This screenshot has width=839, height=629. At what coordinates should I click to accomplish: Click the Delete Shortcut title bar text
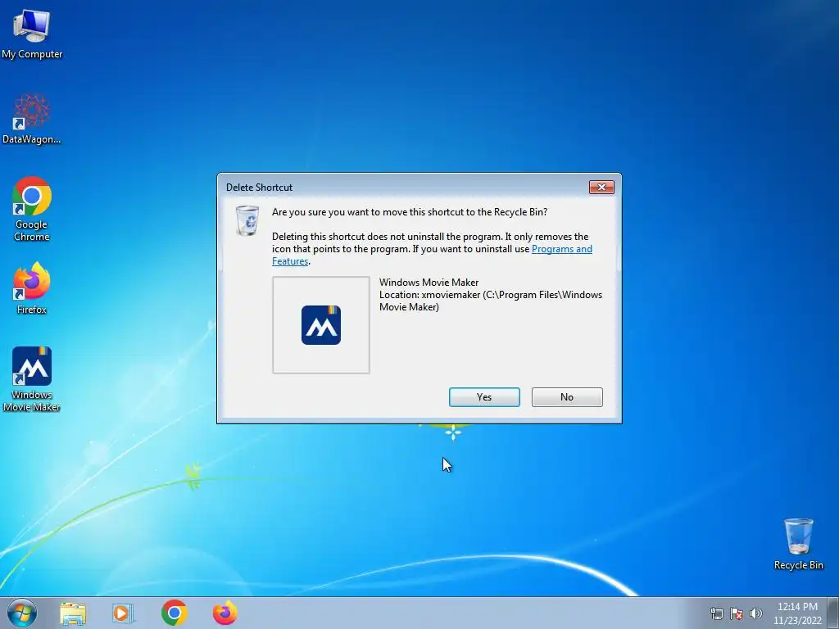point(259,188)
